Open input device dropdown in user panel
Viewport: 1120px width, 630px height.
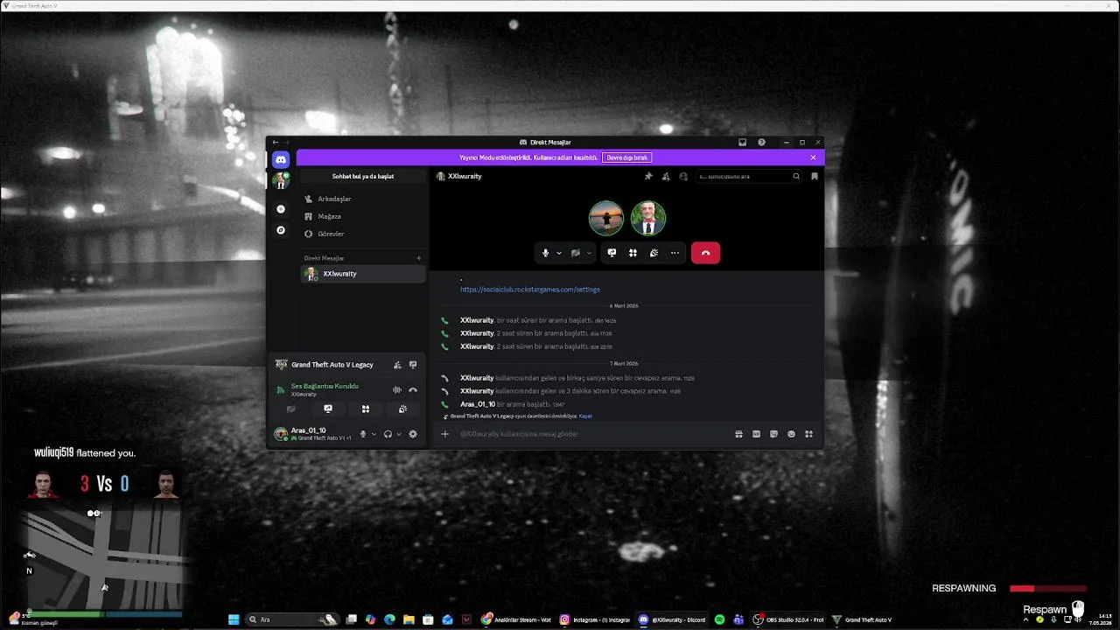pyautogui.click(x=374, y=434)
